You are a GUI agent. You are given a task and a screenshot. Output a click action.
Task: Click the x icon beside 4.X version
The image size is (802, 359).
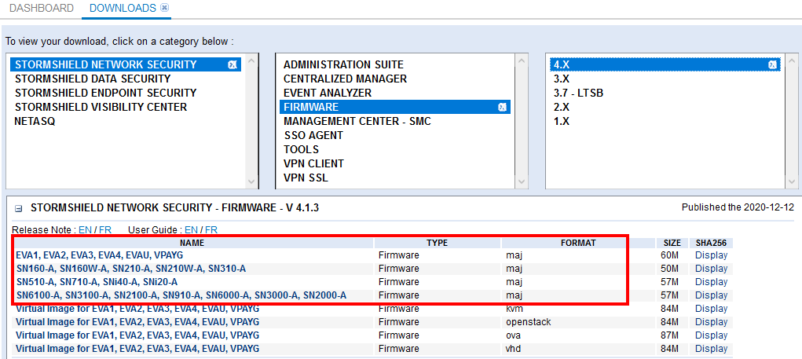(772, 64)
